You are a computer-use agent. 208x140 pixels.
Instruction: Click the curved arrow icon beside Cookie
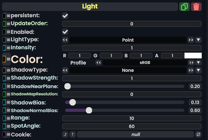tap(65, 135)
